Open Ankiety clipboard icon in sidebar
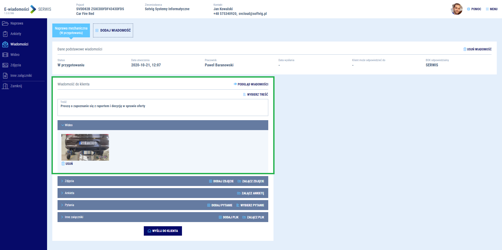Viewport: 502px width, 250px height. point(5,34)
